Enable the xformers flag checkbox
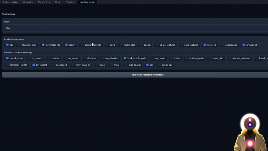268x151 pixels. coord(85,58)
